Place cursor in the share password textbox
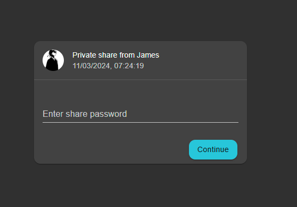The height and width of the screenshot is (207, 297). pos(141,114)
